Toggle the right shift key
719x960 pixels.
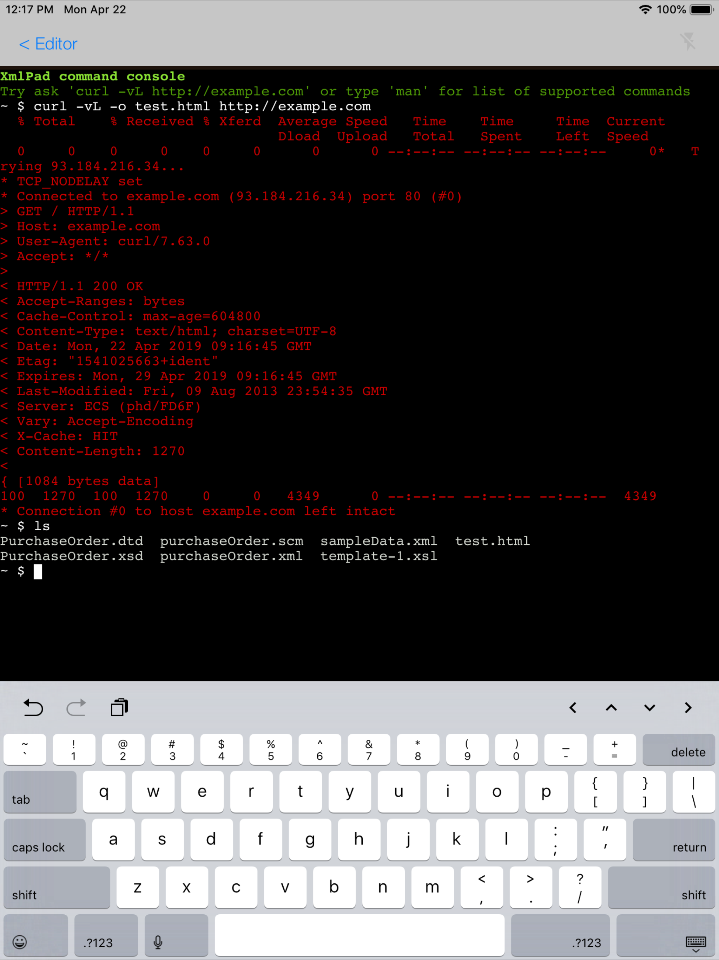tap(661, 888)
